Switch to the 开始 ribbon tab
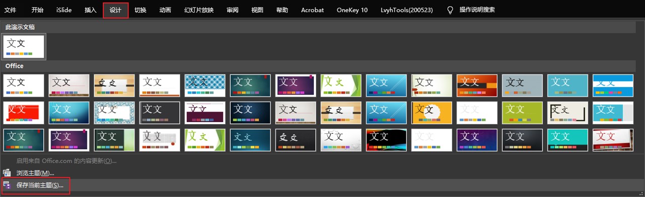This screenshot has height=197, width=645. coord(37,10)
